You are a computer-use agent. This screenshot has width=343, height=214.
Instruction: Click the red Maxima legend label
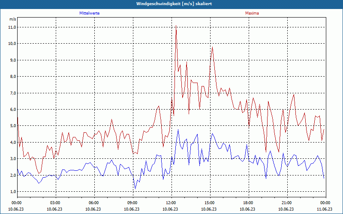[252, 13]
